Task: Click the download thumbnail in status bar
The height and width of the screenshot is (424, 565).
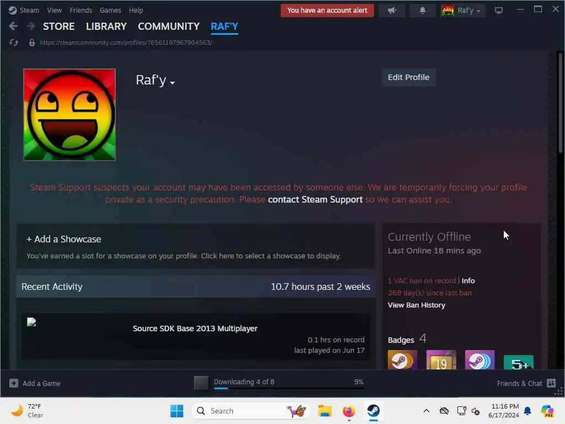Action: pyautogui.click(x=201, y=383)
